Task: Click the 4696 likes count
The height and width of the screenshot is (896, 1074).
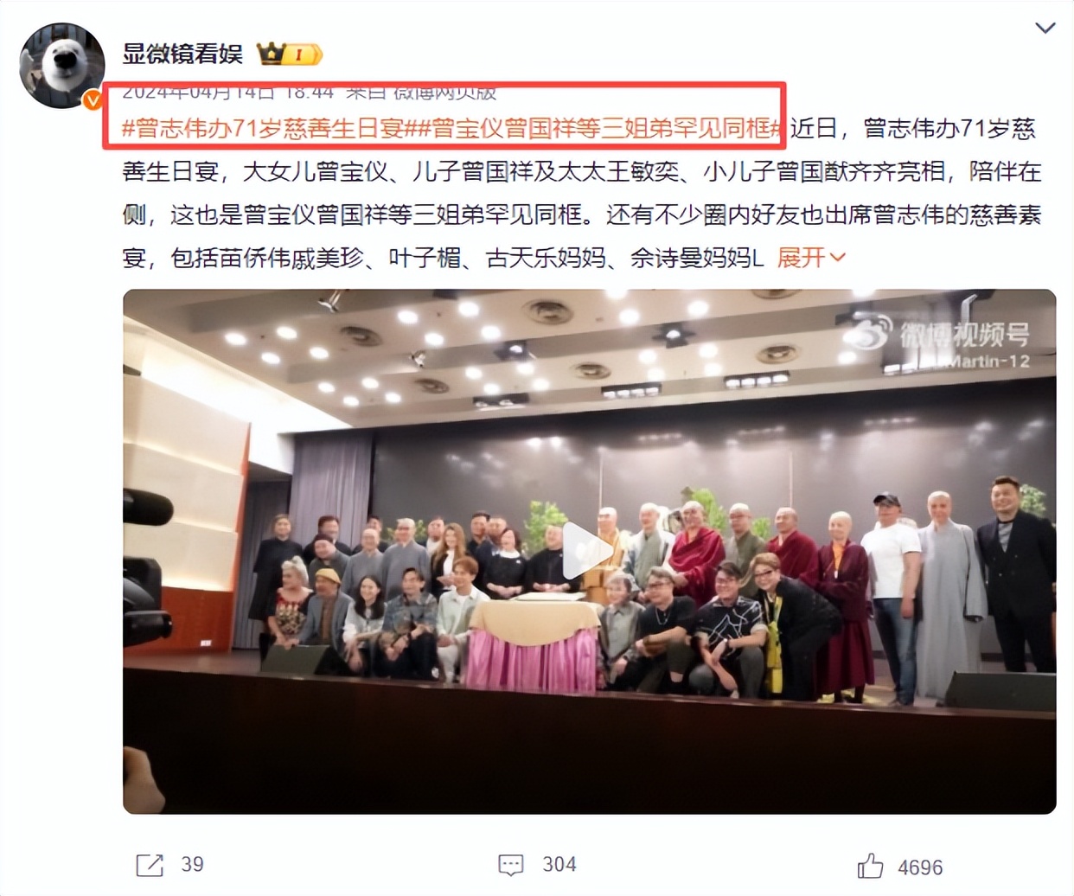Action: click(920, 867)
